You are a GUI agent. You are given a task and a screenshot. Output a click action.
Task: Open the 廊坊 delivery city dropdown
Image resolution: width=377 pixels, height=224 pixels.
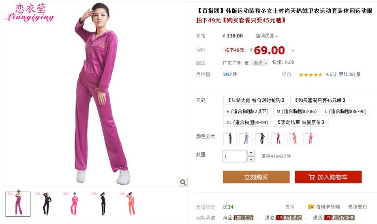259,63
